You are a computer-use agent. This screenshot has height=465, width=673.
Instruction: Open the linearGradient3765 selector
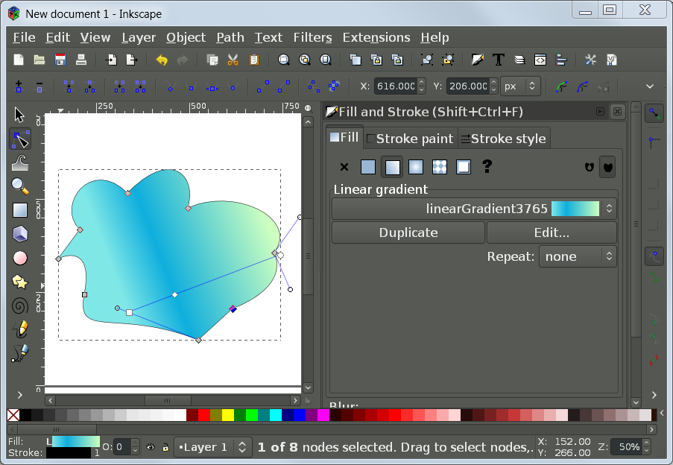pos(475,209)
